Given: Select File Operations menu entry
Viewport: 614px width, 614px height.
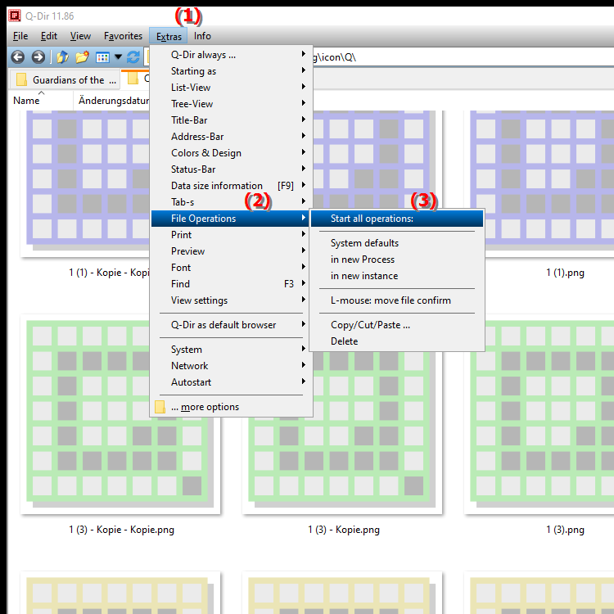Looking at the screenshot, I should (x=232, y=219).
